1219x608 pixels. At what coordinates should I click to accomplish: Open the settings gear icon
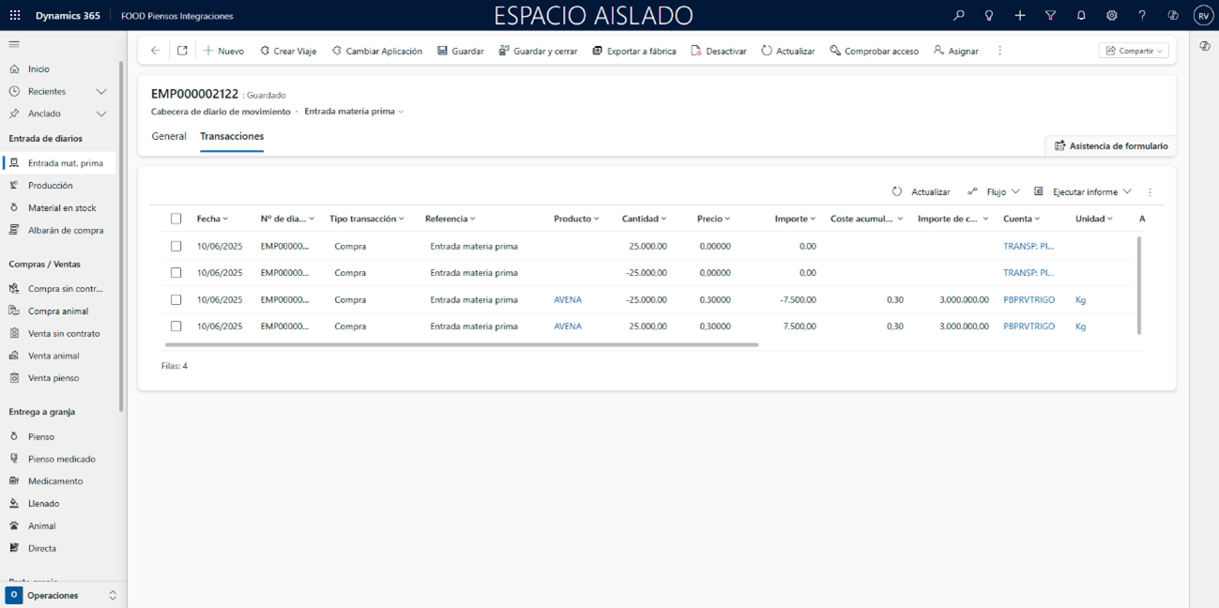tap(1111, 16)
